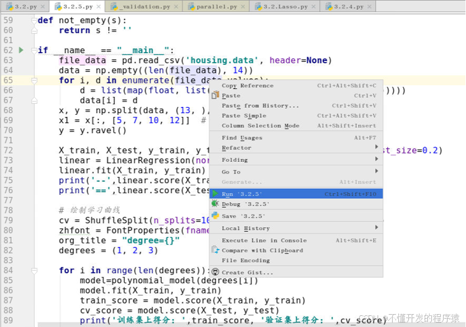The width and height of the screenshot is (466, 327).
Task: Click the green Run play icon
Action: 215,194
